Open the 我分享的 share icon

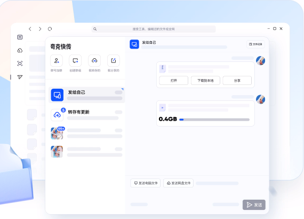point(114,60)
